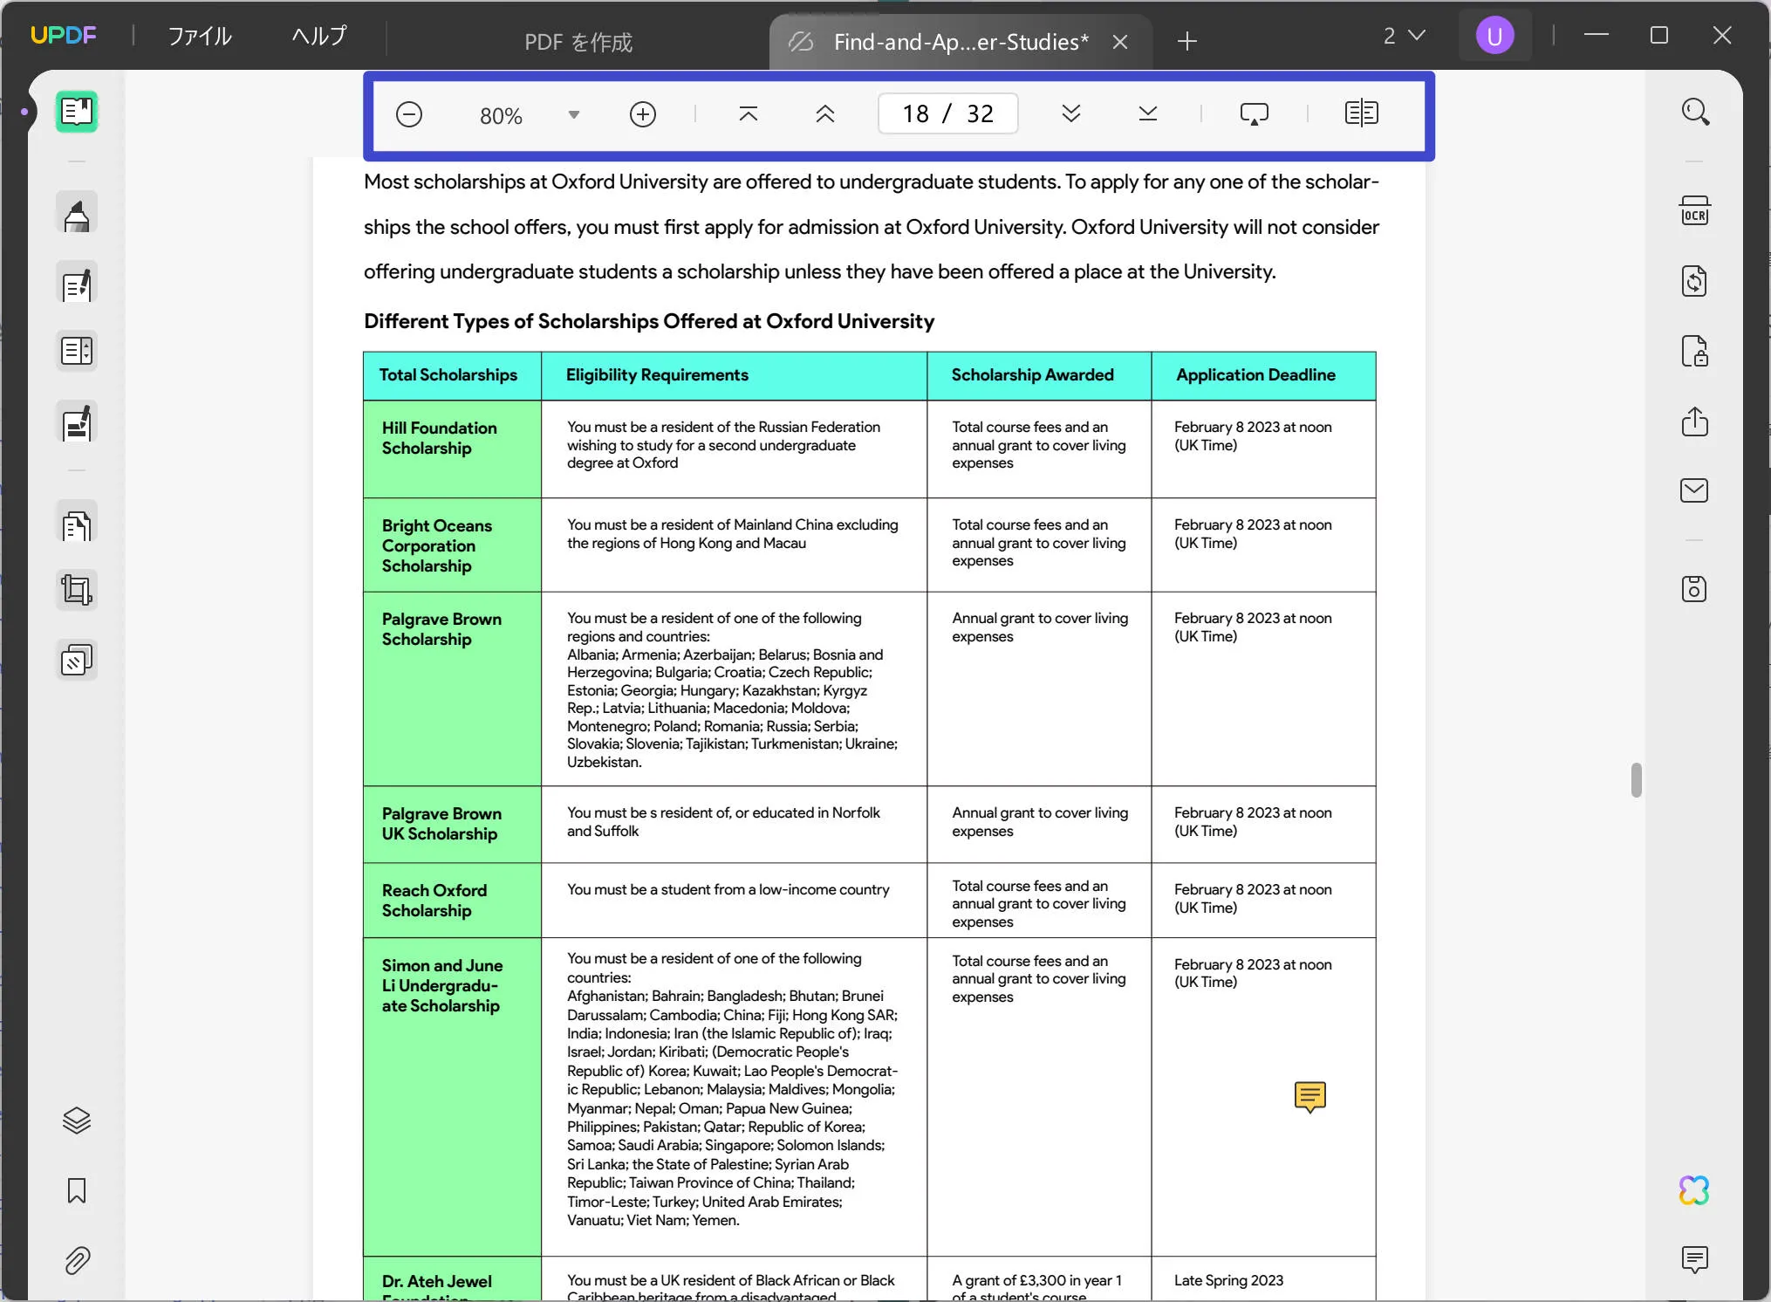Viewport: 1771px width, 1302px height.
Task: Click the Bright Oceans Corporation Scholarship cell
Action: tap(453, 545)
